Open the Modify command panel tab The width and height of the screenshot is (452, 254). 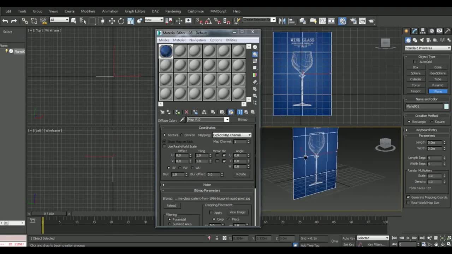click(x=415, y=31)
